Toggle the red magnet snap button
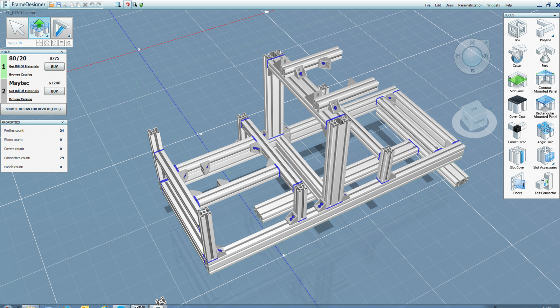This screenshot has width=560, height=308. (127, 5)
